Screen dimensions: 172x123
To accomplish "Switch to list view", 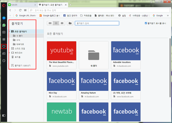I will tap(62, 23).
